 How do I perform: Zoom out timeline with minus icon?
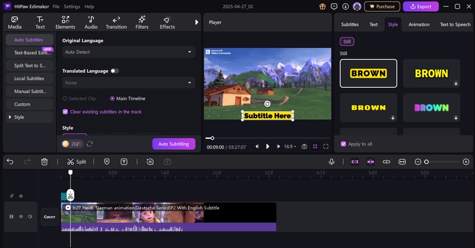(x=418, y=162)
